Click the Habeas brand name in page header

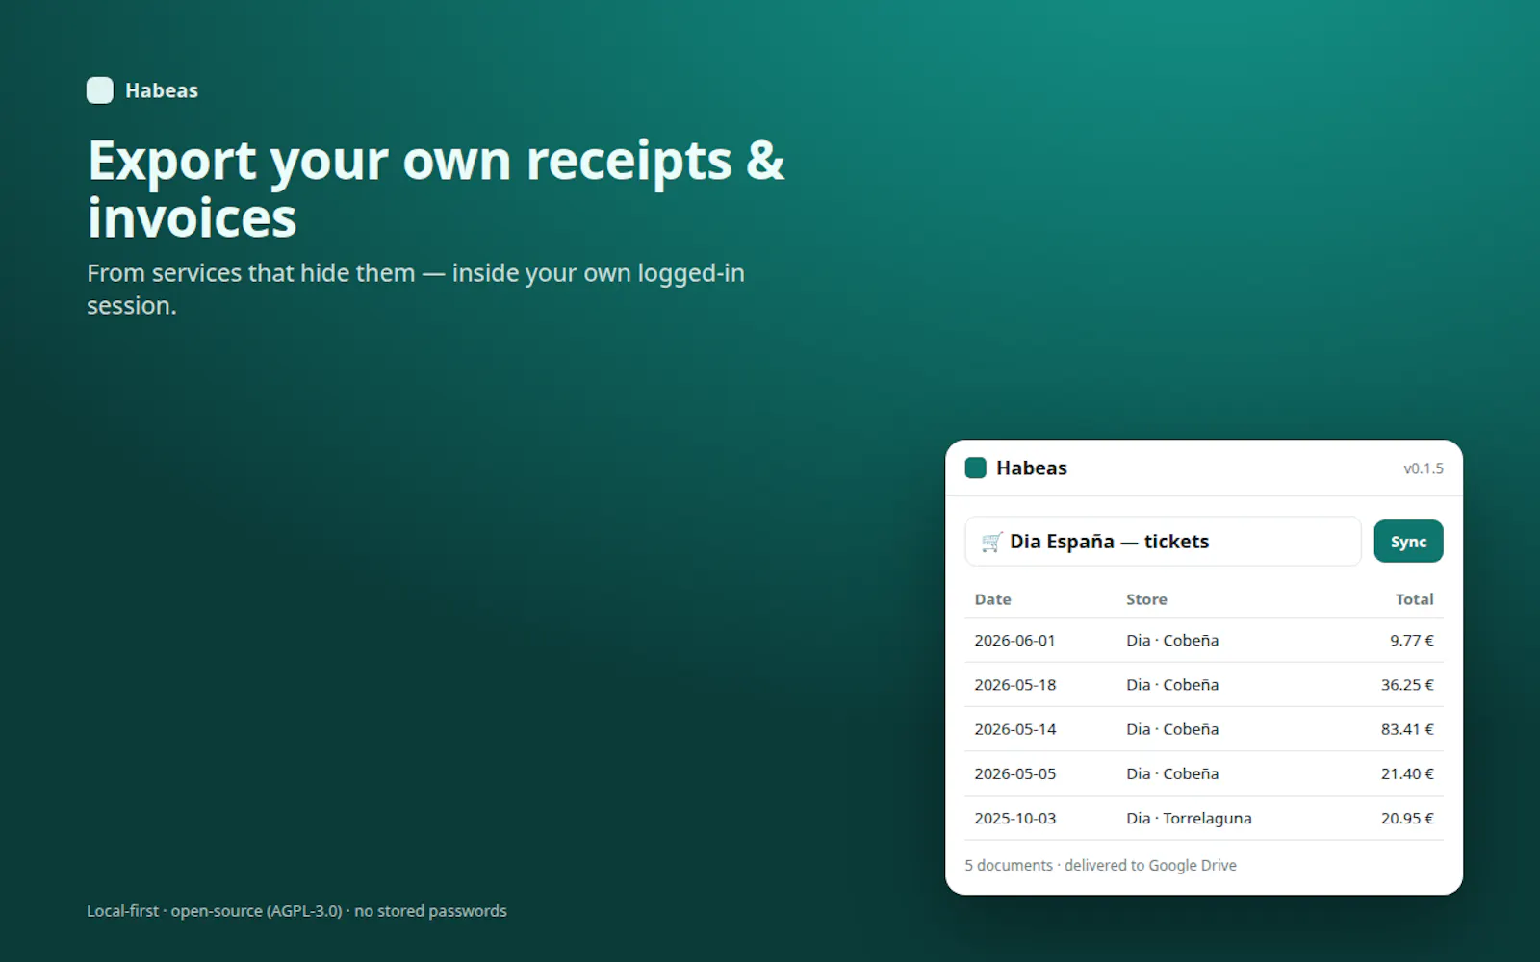[x=162, y=90]
